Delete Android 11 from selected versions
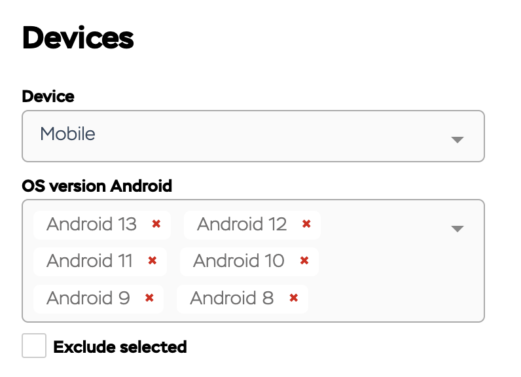The width and height of the screenshot is (521, 377). [x=153, y=261]
